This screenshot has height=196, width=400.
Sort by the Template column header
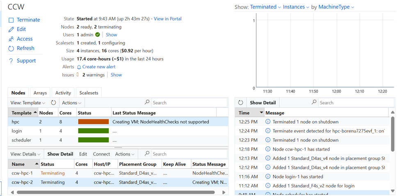tap(23, 113)
